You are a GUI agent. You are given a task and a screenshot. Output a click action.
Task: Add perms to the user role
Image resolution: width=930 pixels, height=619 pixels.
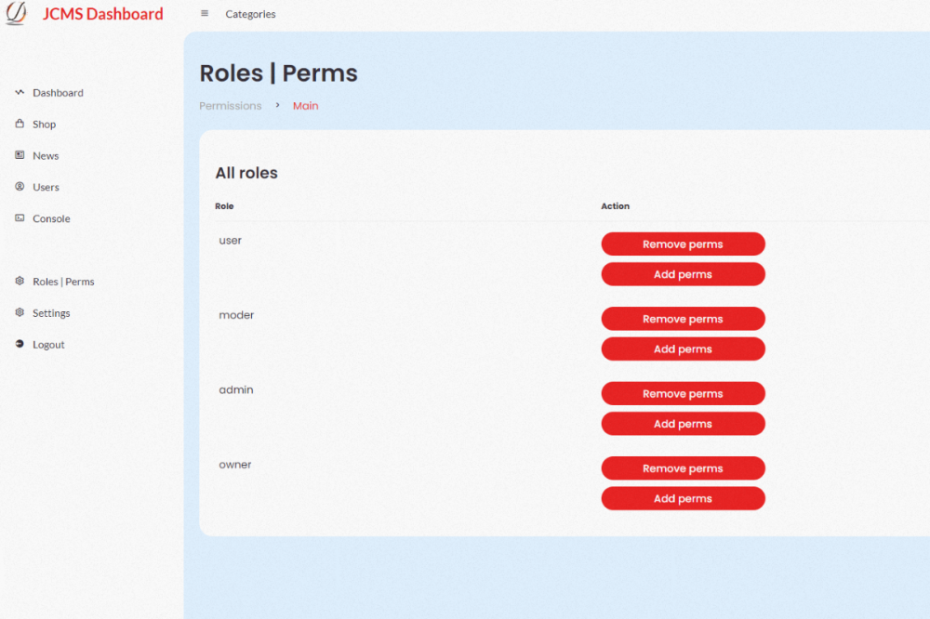(683, 274)
